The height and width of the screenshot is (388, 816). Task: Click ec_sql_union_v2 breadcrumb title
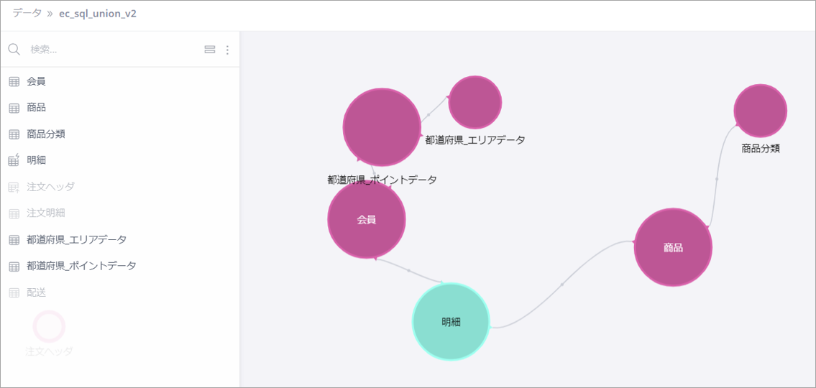pyautogui.click(x=98, y=14)
